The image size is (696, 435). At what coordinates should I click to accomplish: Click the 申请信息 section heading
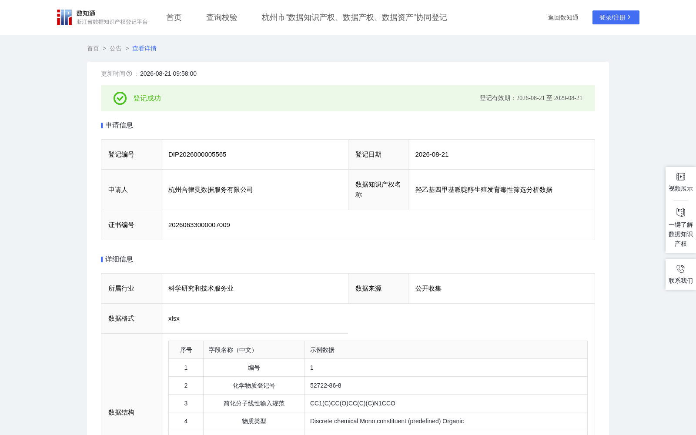coord(119,125)
